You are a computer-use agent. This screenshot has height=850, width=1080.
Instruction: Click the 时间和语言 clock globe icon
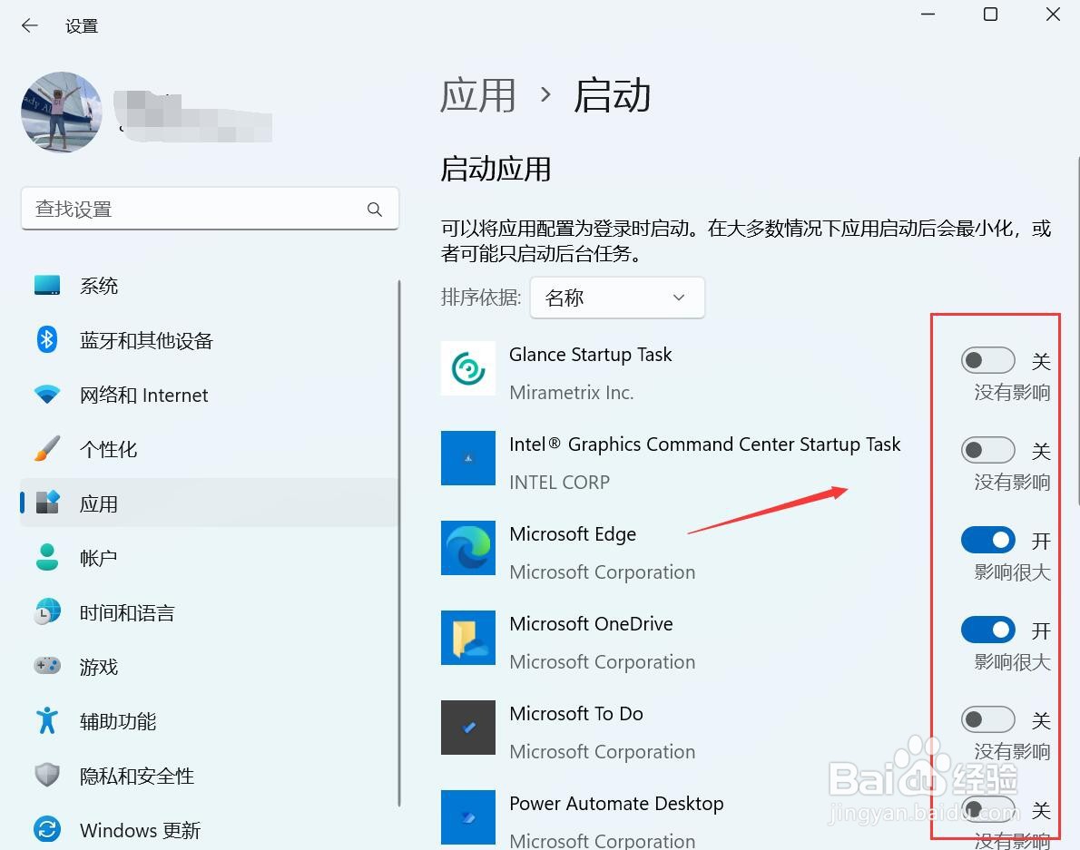pos(47,611)
